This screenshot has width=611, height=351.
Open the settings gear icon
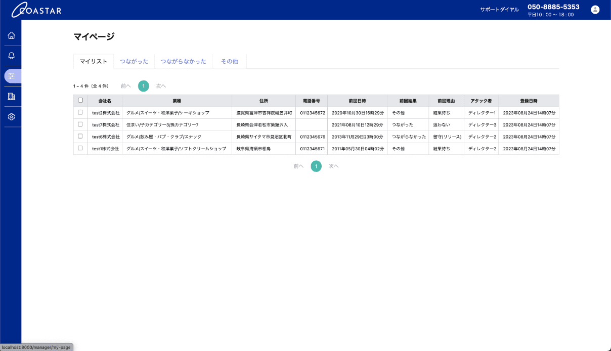pyautogui.click(x=11, y=117)
